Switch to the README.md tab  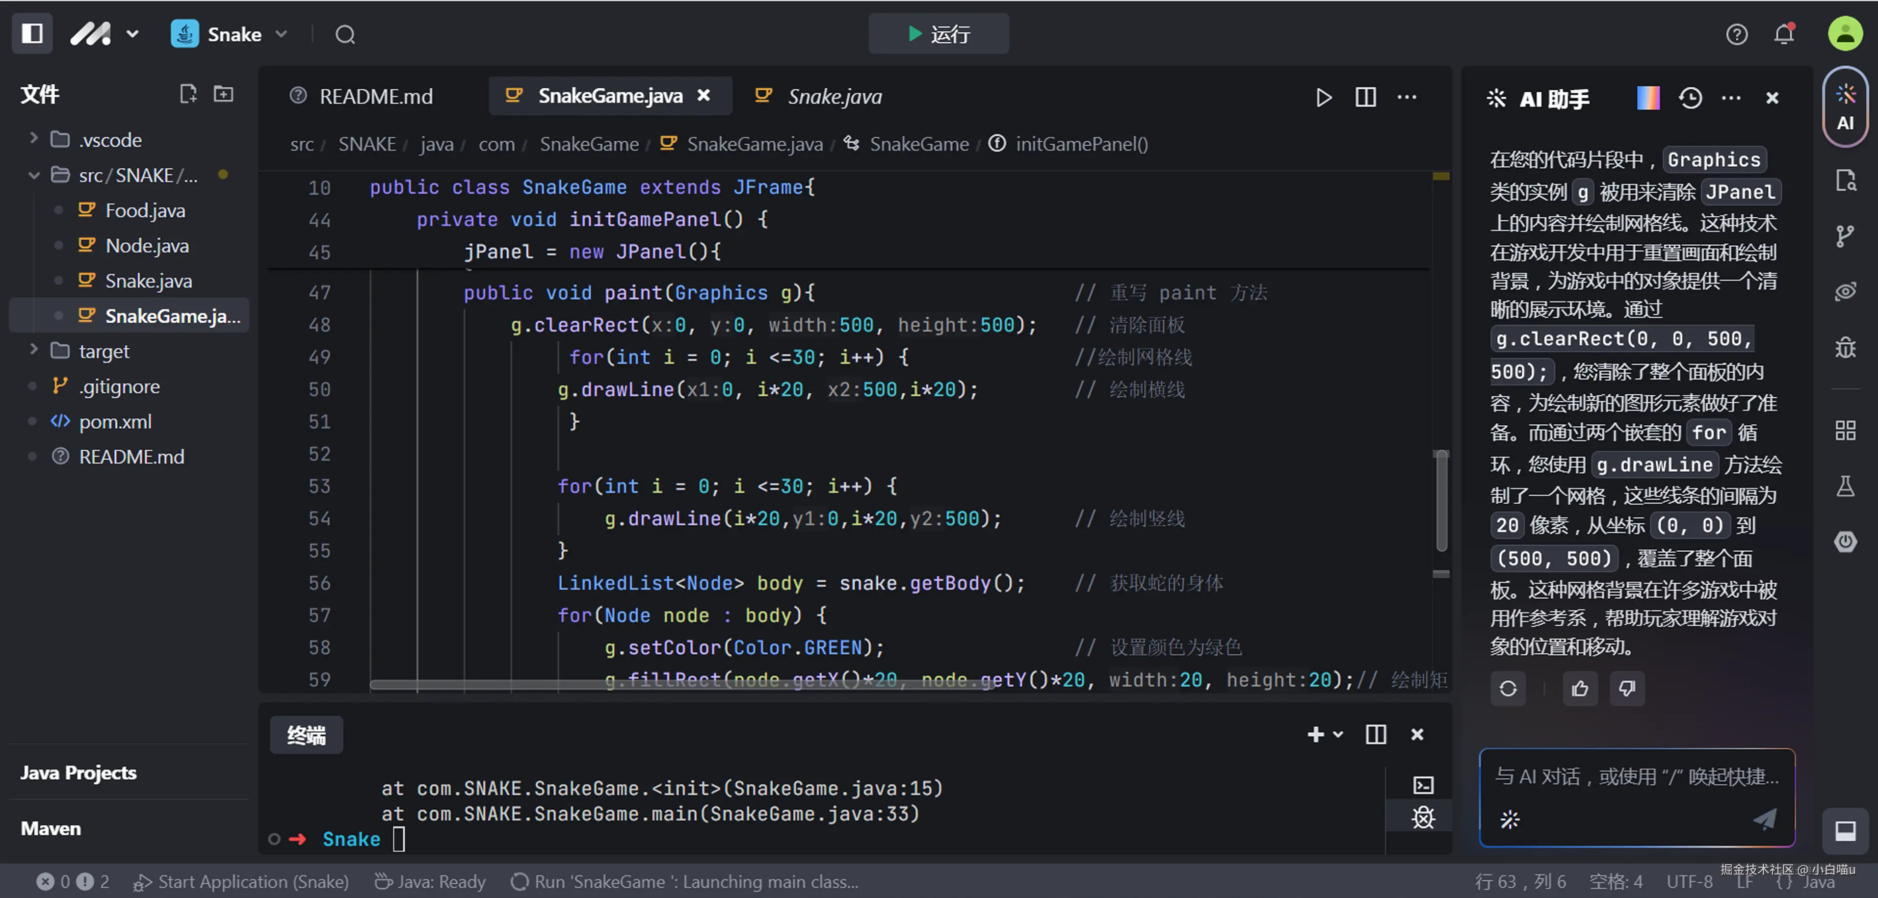pos(375,96)
